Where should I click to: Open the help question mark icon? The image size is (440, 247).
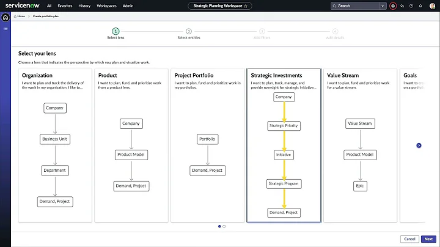(411, 6)
